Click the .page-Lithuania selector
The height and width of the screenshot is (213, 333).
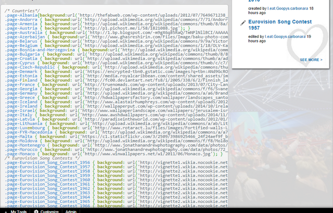(23, 124)
